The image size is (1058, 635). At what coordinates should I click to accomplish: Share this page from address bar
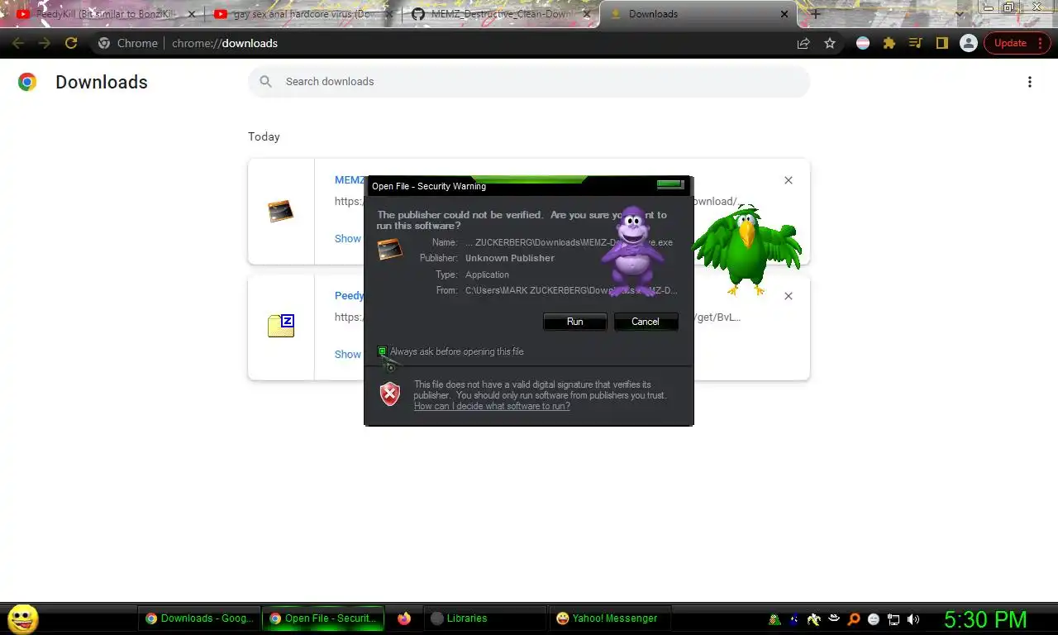click(x=803, y=43)
